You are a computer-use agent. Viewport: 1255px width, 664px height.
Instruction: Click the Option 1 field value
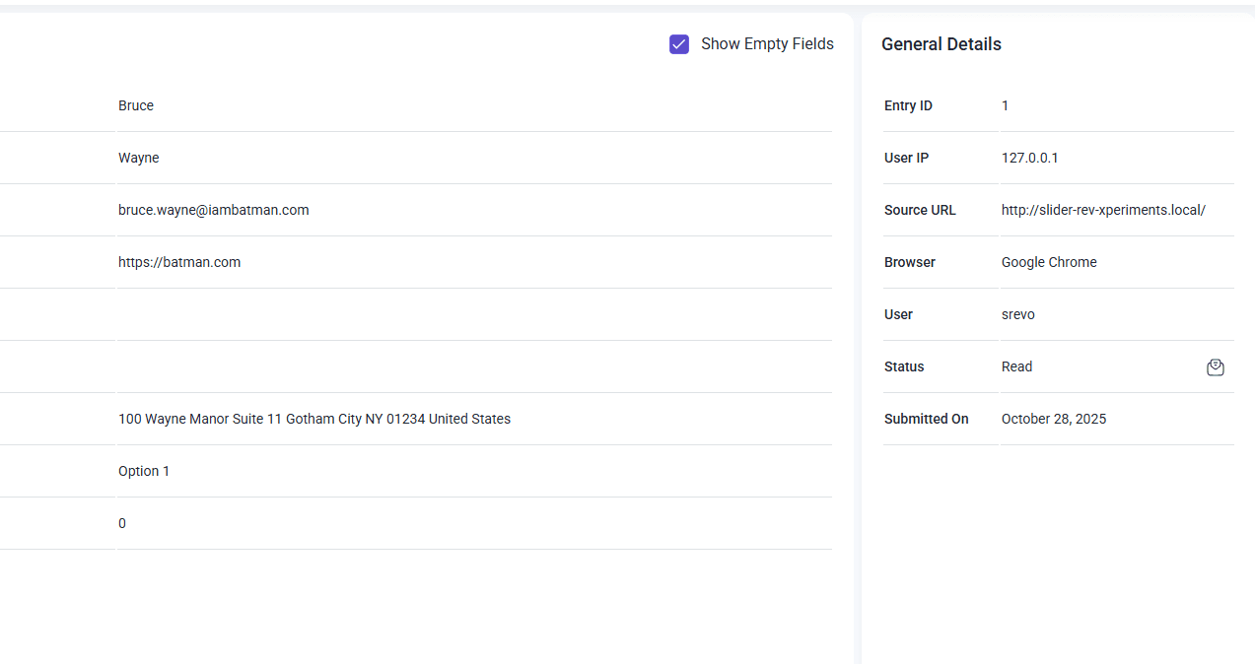click(x=144, y=471)
